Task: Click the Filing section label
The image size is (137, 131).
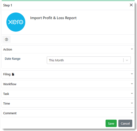Action: pos(7,74)
